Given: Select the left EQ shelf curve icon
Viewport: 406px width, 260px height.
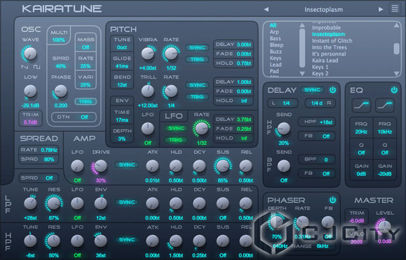Looking at the screenshot, I should [x=361, y=105].
